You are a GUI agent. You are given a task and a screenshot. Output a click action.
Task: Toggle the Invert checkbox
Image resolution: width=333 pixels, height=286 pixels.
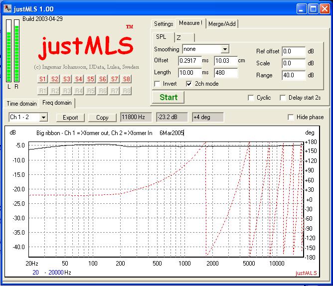click(158, 84)
